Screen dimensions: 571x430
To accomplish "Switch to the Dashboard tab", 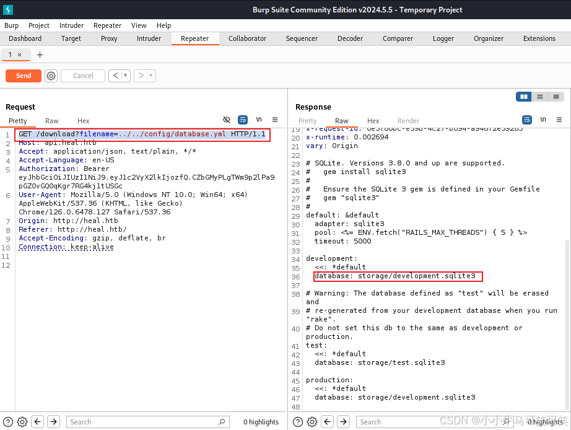I will point(25,38).
